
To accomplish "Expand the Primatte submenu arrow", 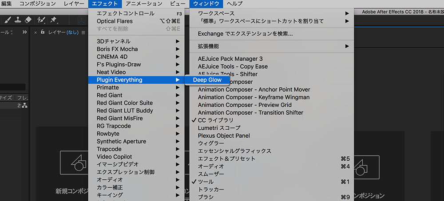I will (178, 88).
